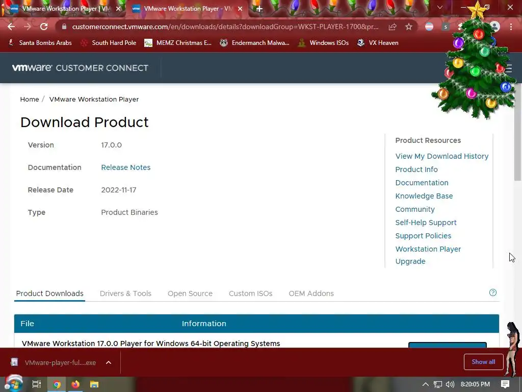Go back to the previous page
The height and width of the screenshot is (392, 522).
[x=11, y=27]
